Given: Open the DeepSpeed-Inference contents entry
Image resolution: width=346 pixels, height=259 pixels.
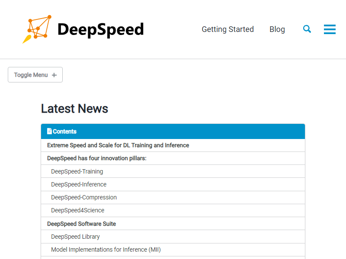Looking at the screenshot, I should pos(173,184).
